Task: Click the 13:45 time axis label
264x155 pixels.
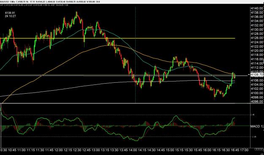Action: 123,150
